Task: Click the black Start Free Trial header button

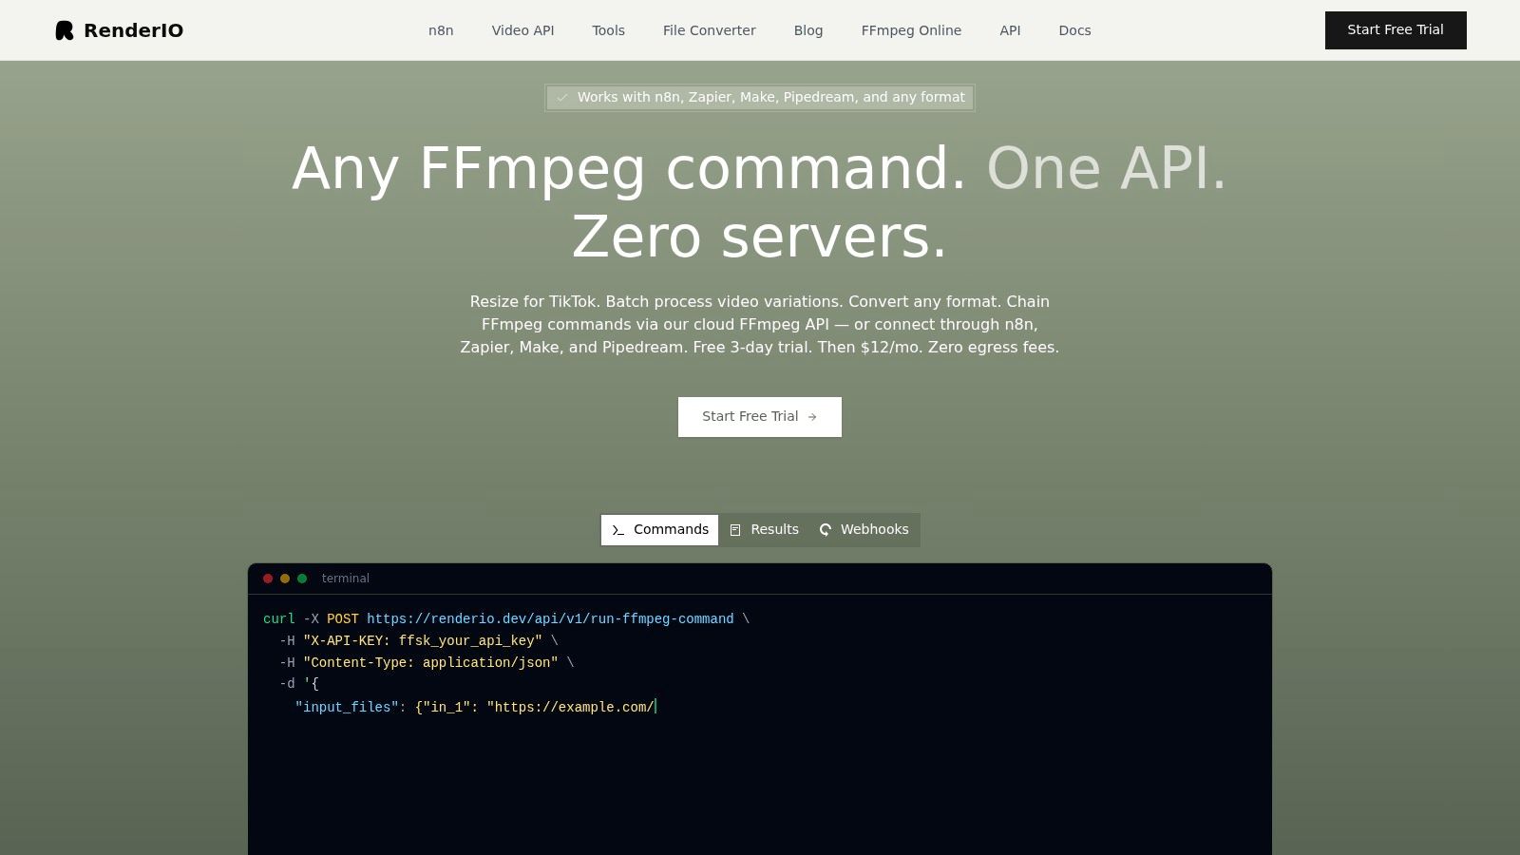Action: [x=1396, y=30]
